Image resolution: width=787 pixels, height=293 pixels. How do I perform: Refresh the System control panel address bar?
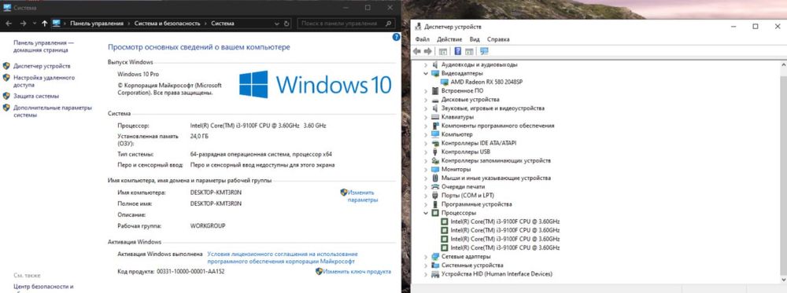(286, 24)
